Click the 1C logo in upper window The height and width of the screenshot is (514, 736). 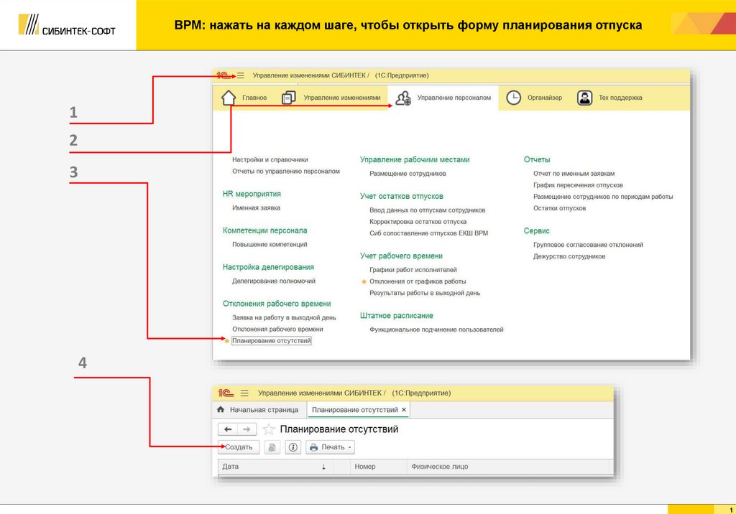[223, 75]
